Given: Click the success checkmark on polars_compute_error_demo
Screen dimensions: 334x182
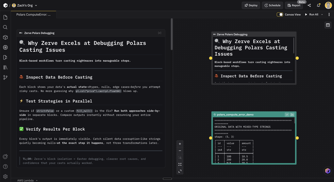Looking at the screenshot, I should pos(287,114).
